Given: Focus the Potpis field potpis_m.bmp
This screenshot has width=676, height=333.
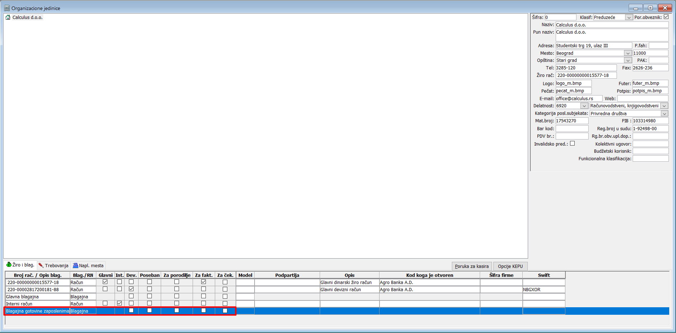Looking at the screenshot, I should pyautogui.click(x=650, y=91).
